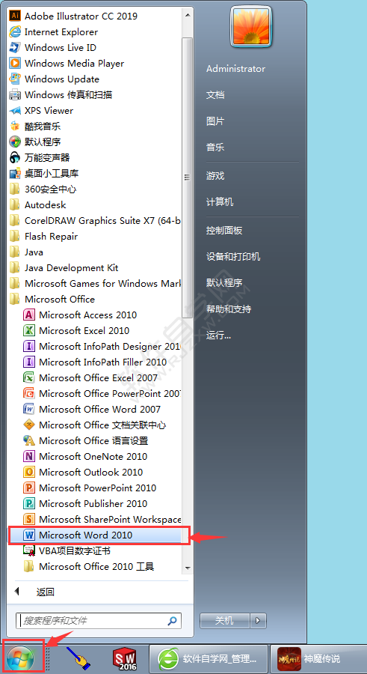Open 帮助和支持
Screen dimensions: 367x674
[x=229, y=309]
